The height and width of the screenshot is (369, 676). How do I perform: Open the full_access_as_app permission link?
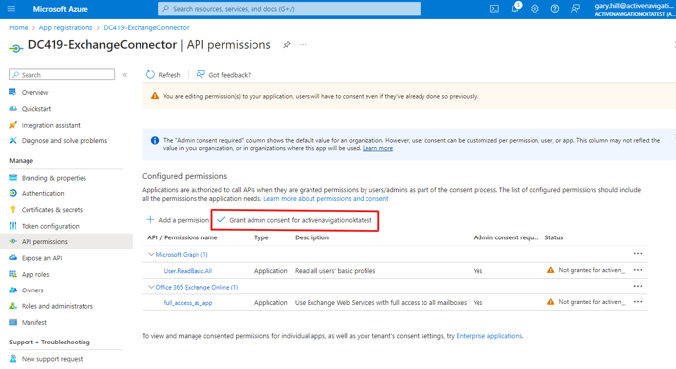tap(188, 303)
